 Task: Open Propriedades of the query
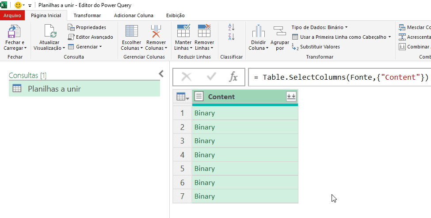(x=87, y=27)
